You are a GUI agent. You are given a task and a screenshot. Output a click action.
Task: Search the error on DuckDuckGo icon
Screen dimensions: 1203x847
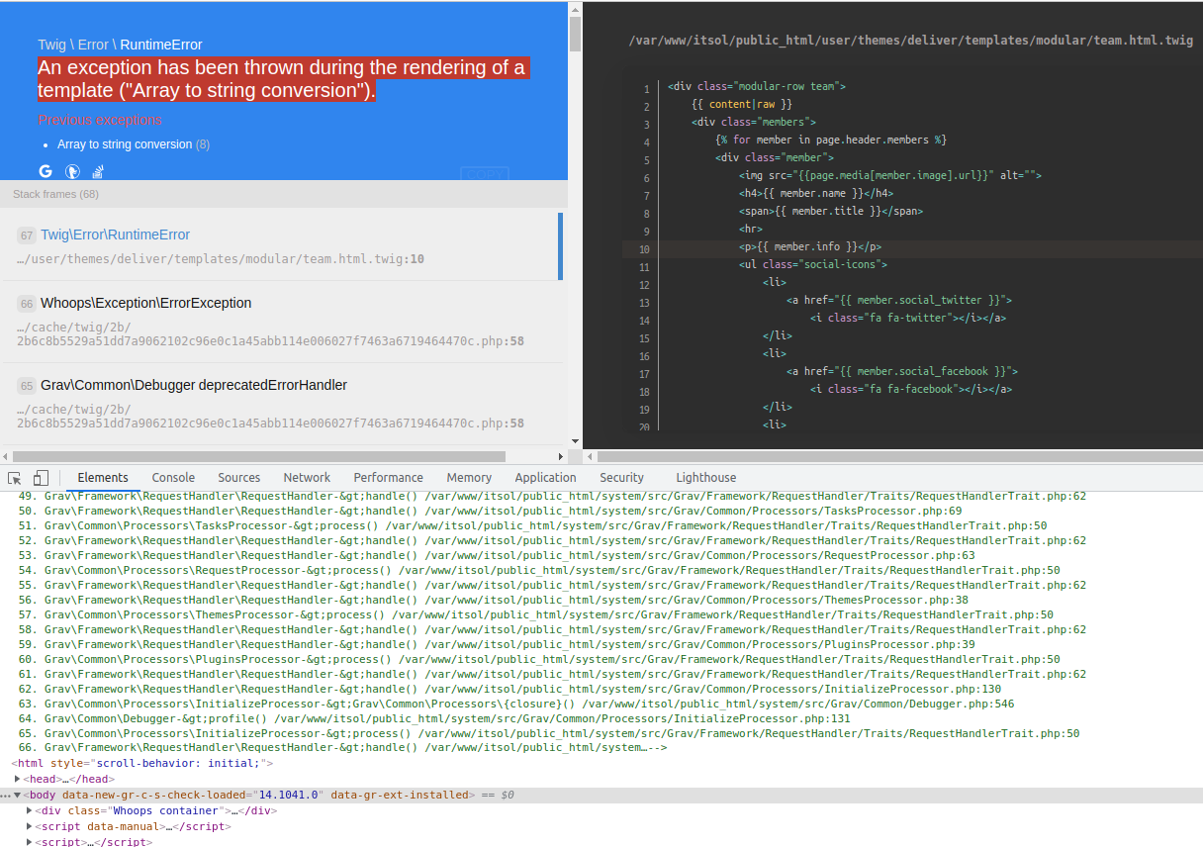point(72,171)
